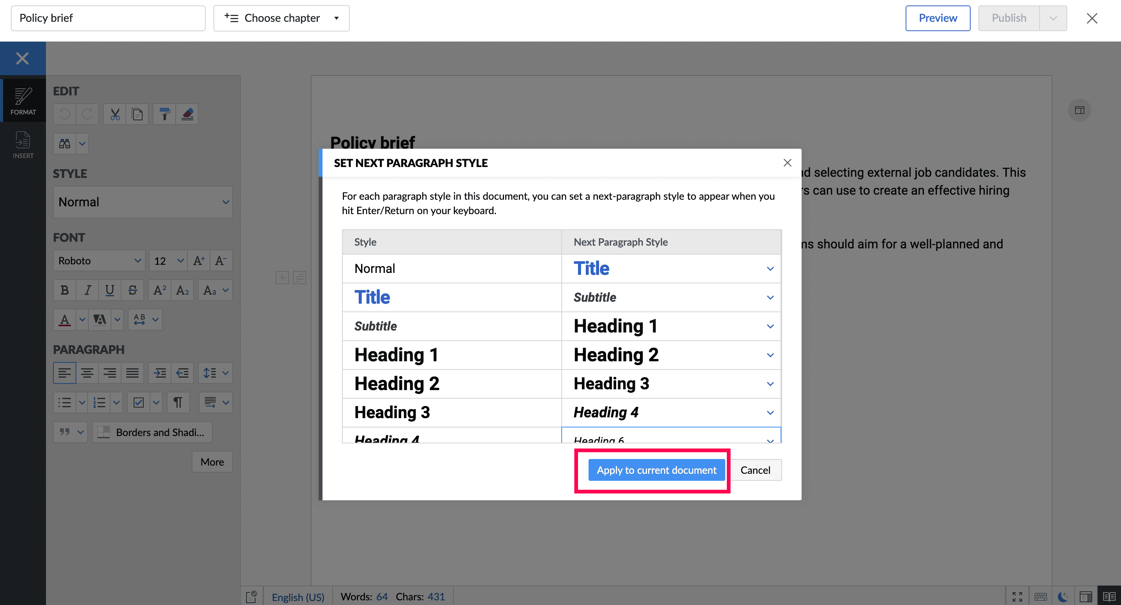Click the Policy brief title field
The width and height of the screenshot is (1121, 605).
click(x=108, y=18)
